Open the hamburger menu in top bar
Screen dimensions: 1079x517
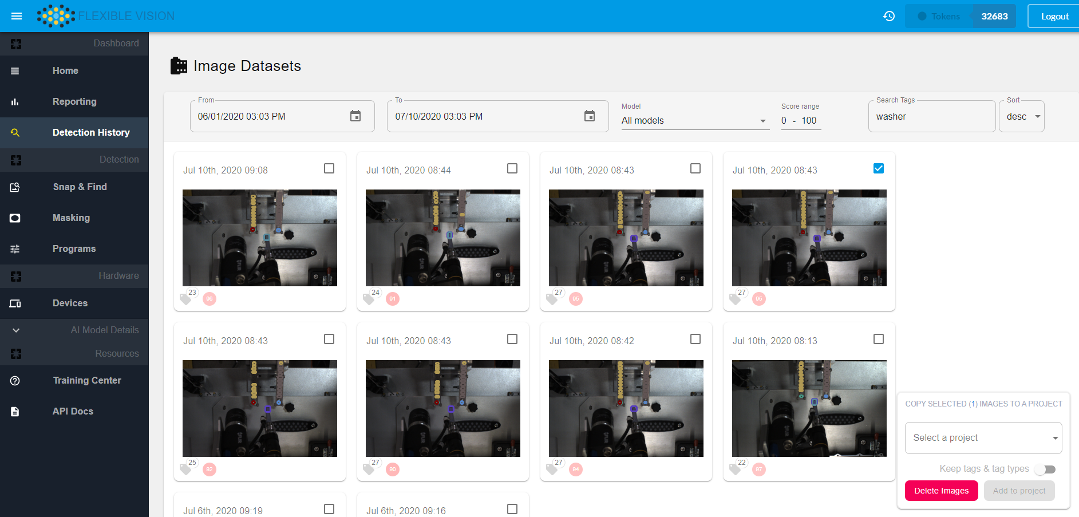(x=17, y=16)
